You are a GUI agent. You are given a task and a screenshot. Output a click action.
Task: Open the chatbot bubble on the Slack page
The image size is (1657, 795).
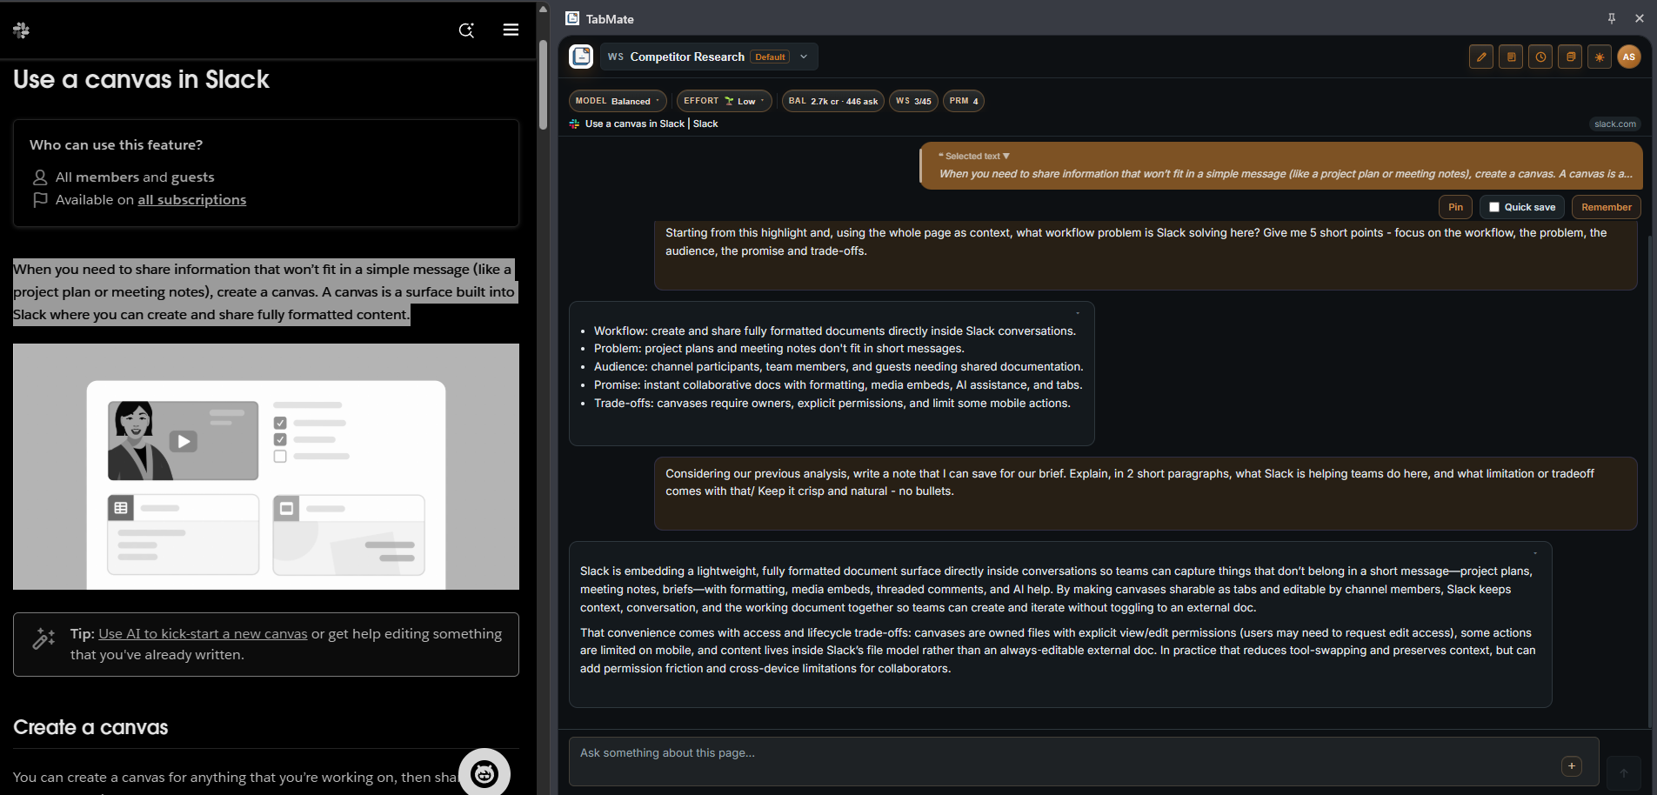click(484, 772)
